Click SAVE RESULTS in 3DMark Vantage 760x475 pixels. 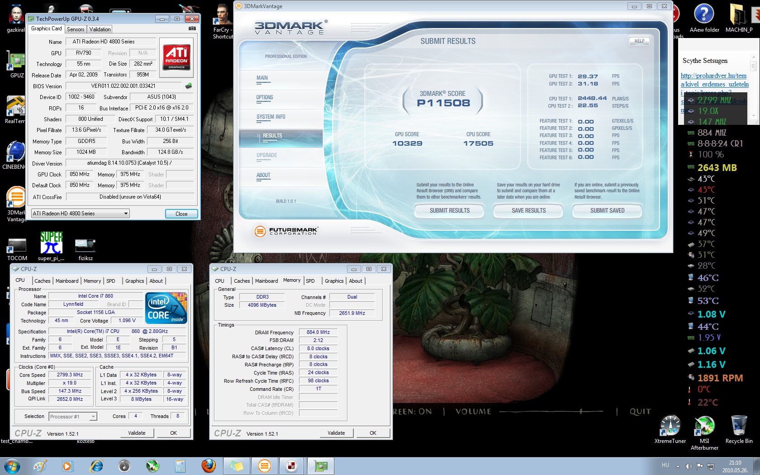(528, 211)
